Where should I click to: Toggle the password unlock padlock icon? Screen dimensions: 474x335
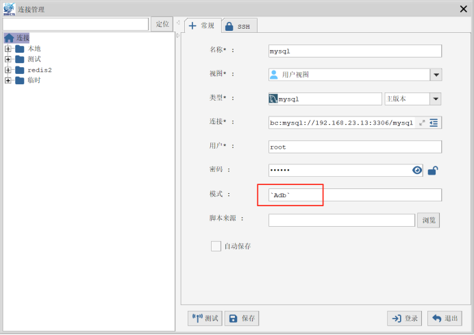[x=433, y=171]
